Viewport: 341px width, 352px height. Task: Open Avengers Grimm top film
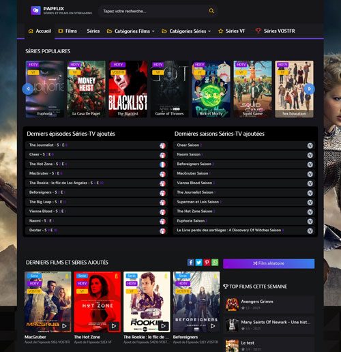269,304
